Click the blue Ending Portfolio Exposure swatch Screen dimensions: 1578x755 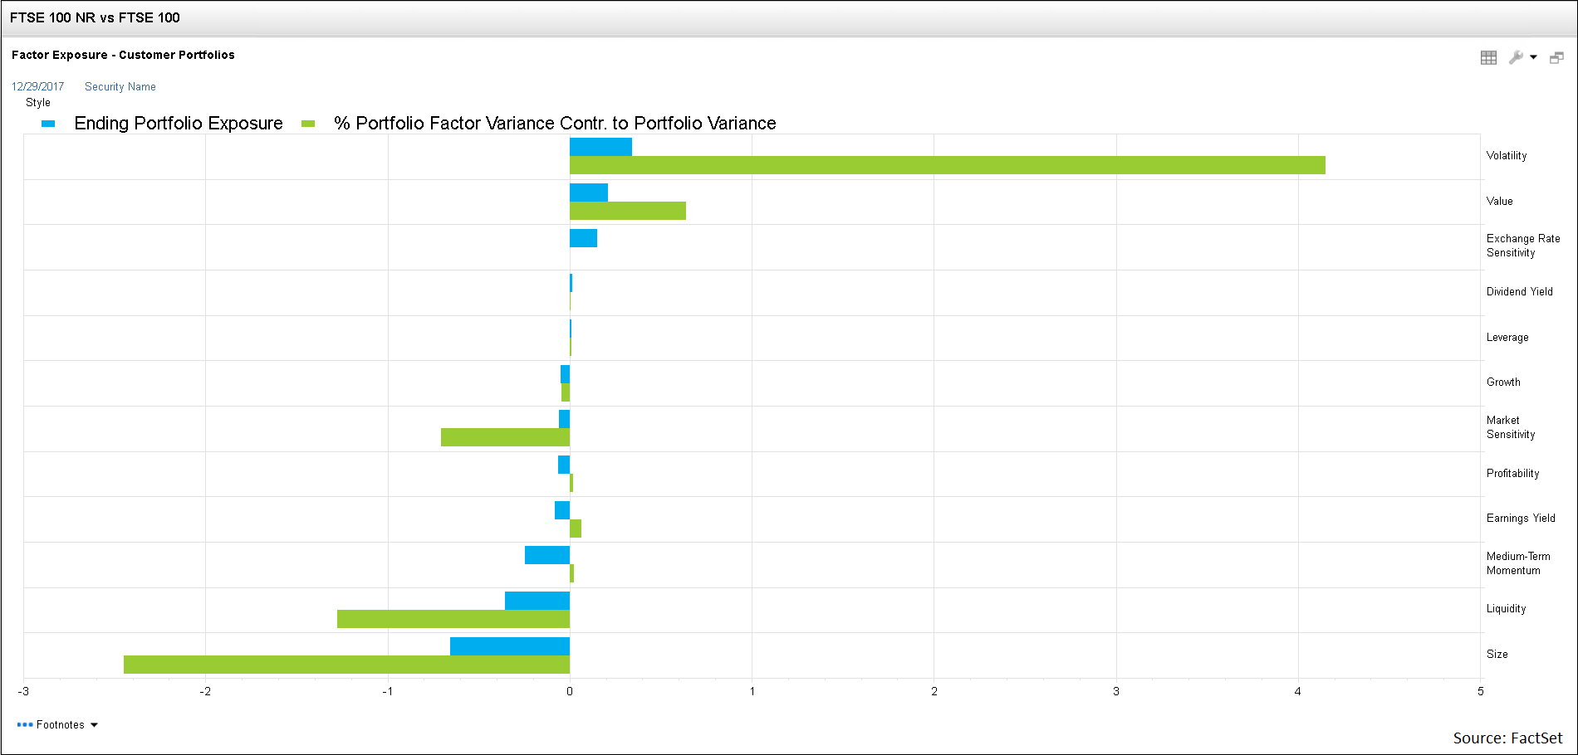coord(48,124)
